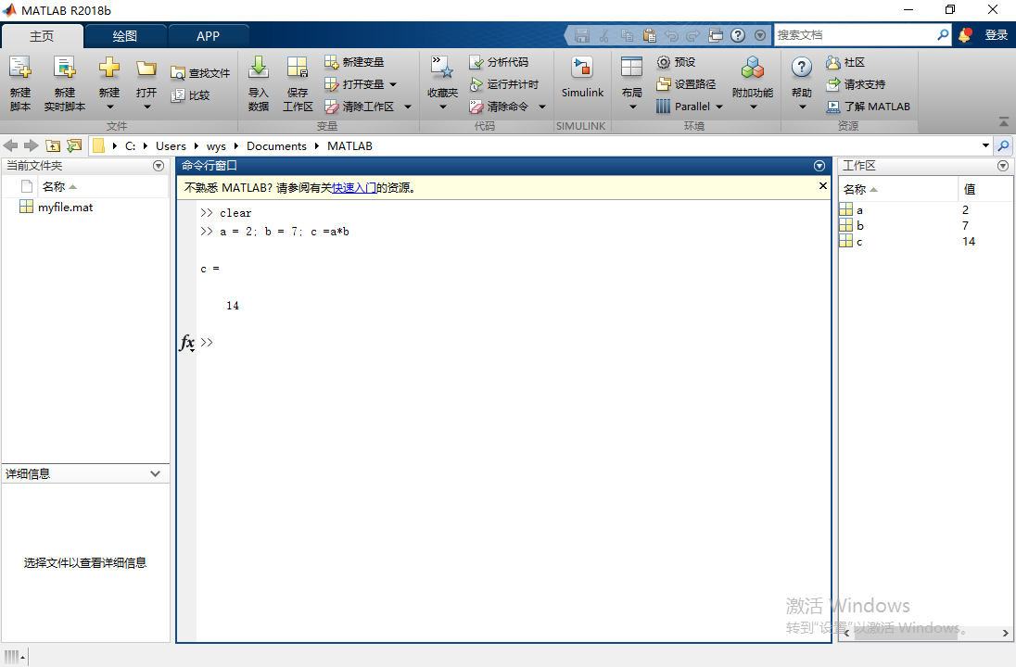Open Preferences (预设) gear
Screen dimensions: 1016x667
(x=676, y=62)
